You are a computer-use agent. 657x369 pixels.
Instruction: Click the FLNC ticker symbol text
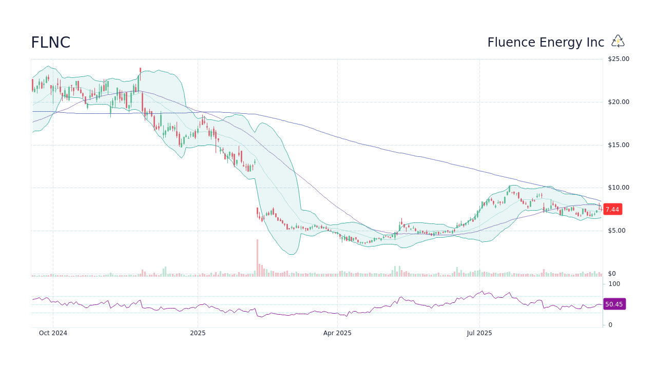(x=50, y=43)
